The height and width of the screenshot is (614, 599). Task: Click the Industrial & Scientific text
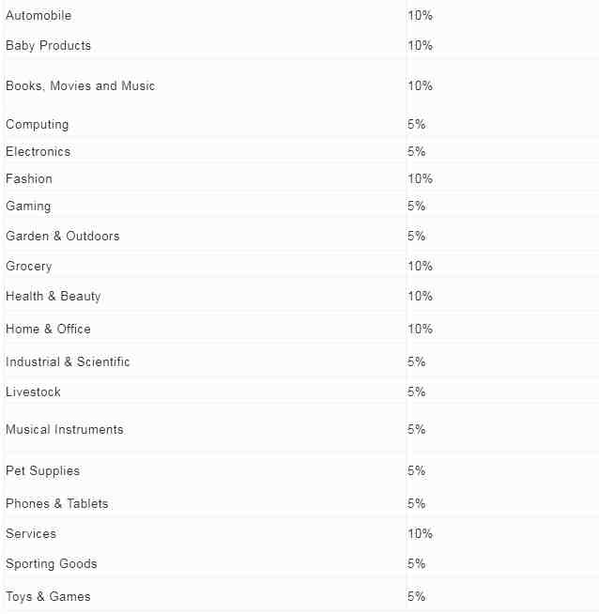point(68,361)
